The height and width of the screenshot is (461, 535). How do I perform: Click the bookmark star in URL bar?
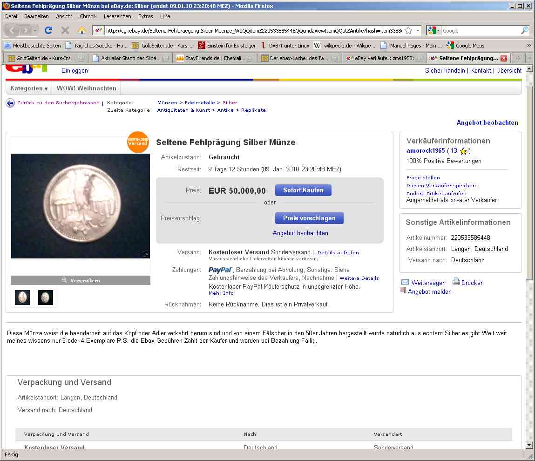point(408,31)
